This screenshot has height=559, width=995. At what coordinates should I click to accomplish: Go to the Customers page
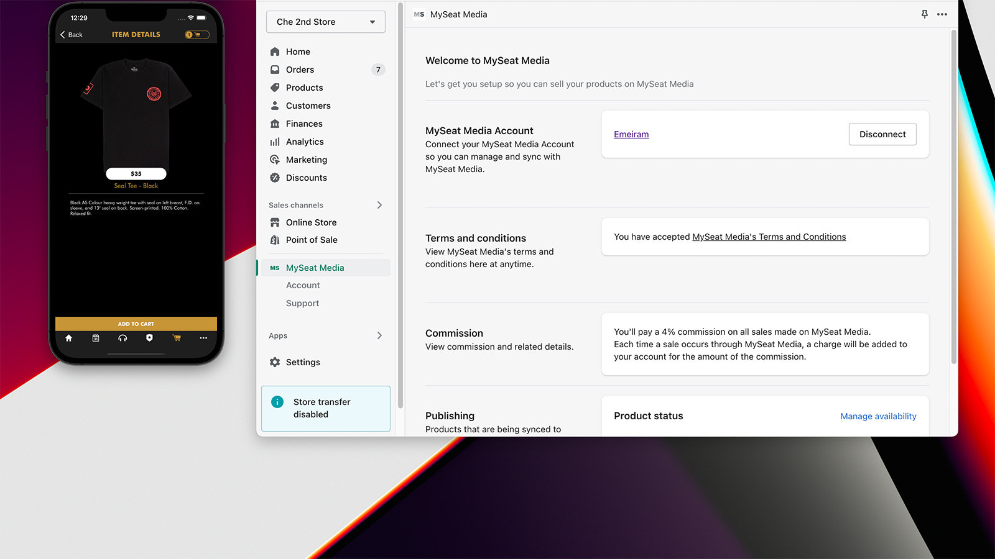coord(308,106)
